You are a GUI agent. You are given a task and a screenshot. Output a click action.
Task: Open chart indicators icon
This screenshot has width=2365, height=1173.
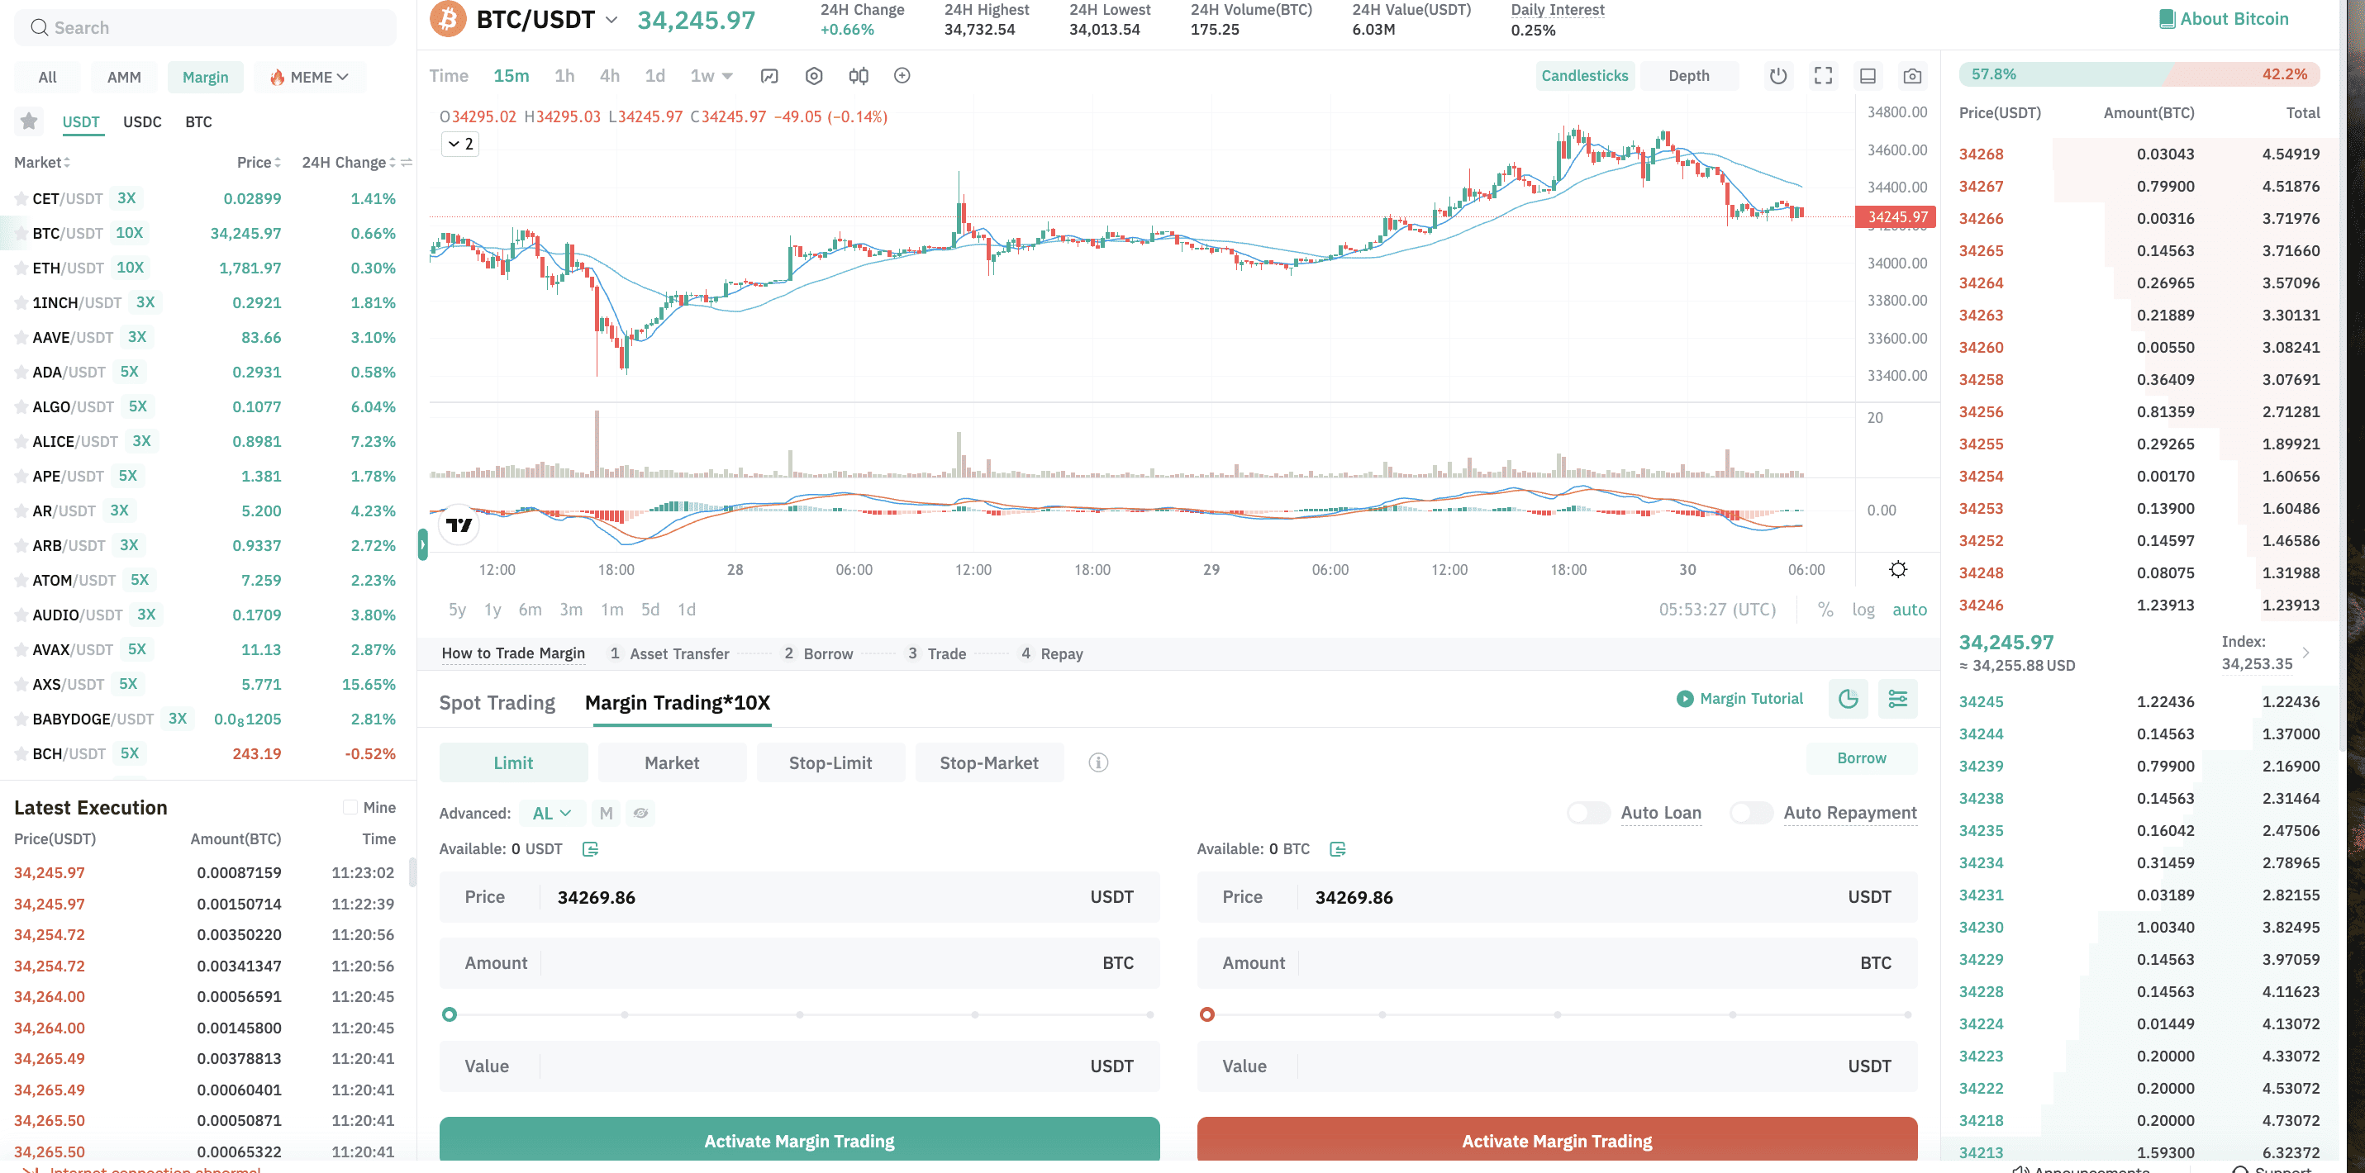point(769,76)
